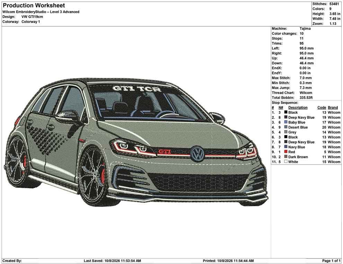Click the "Printed" timestamp in footer
343x264 pixels.
tap(228, 261)
